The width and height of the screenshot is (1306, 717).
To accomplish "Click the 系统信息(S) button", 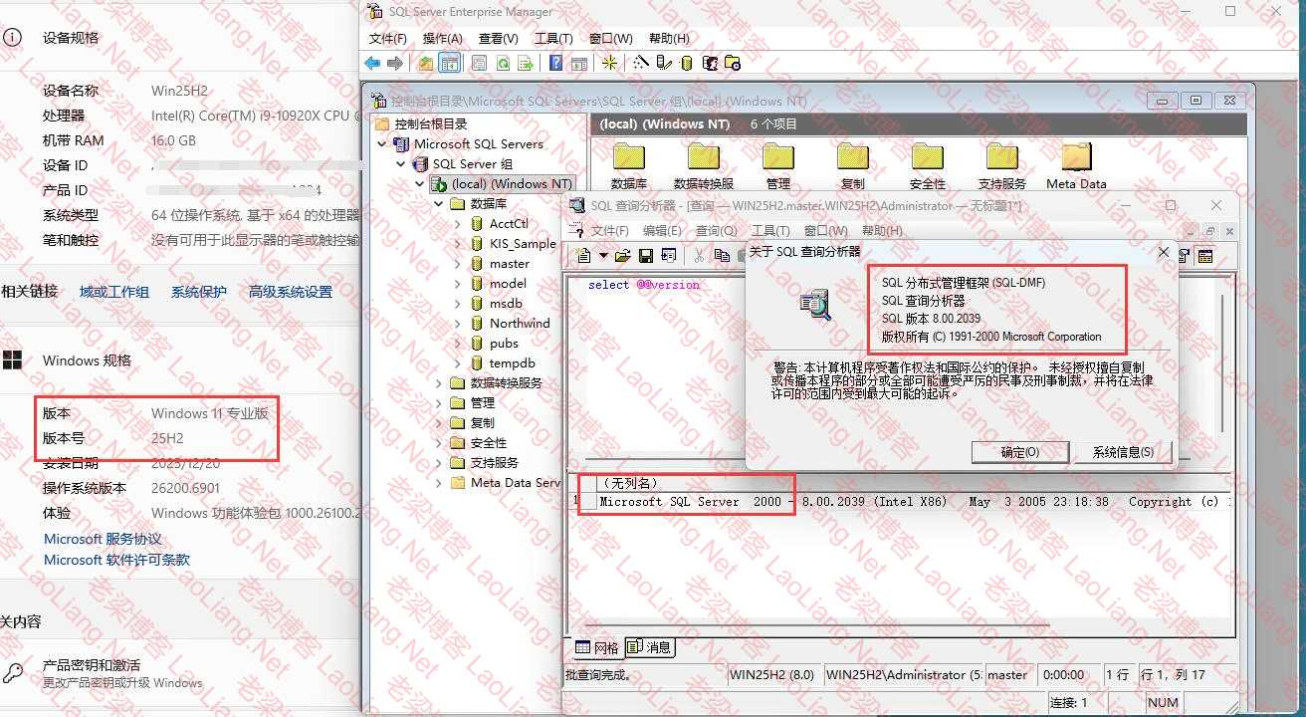I will (1123, 452).
